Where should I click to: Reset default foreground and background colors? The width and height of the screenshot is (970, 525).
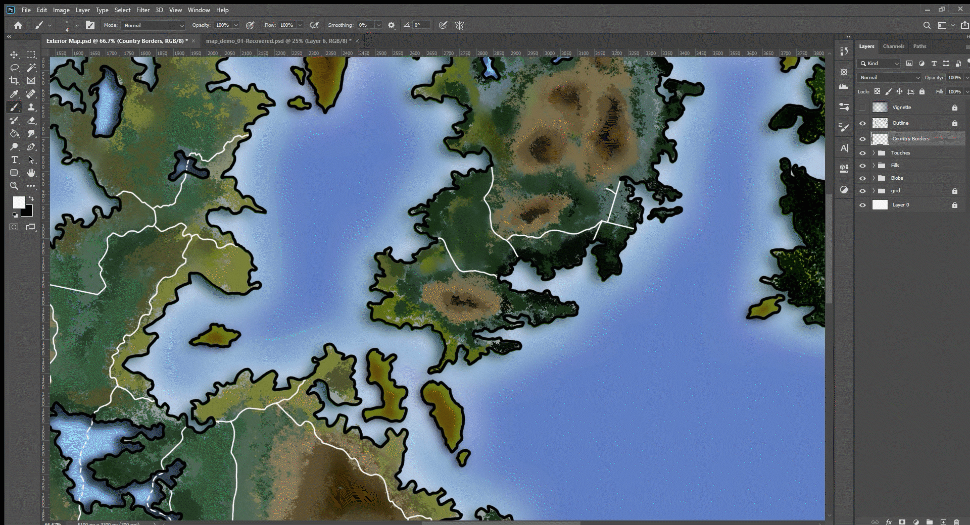(x=15, y=215)
